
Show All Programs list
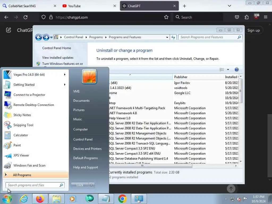[x=36, y=175]
